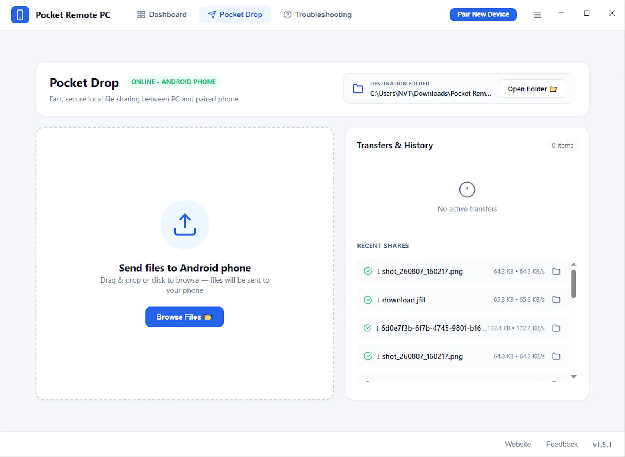Screen dimensions: 625x457
Task: Click the Open Folder button
Action: click(532, 89)
